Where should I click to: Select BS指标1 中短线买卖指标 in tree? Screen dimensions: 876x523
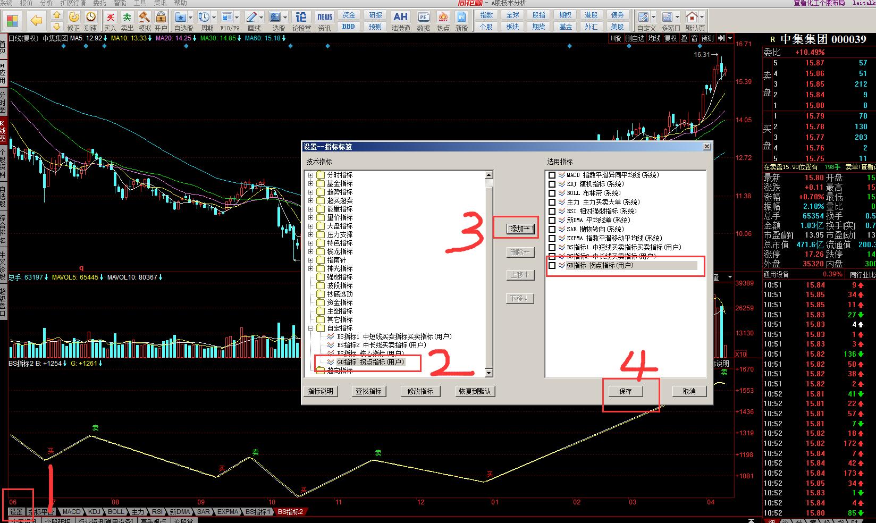[x=394, y=336]
